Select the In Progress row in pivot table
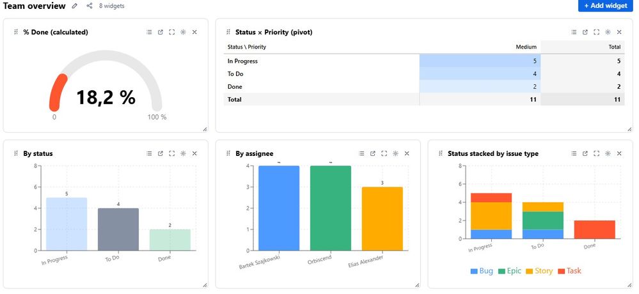The image size is (639, 294). [x=424, y=61]
